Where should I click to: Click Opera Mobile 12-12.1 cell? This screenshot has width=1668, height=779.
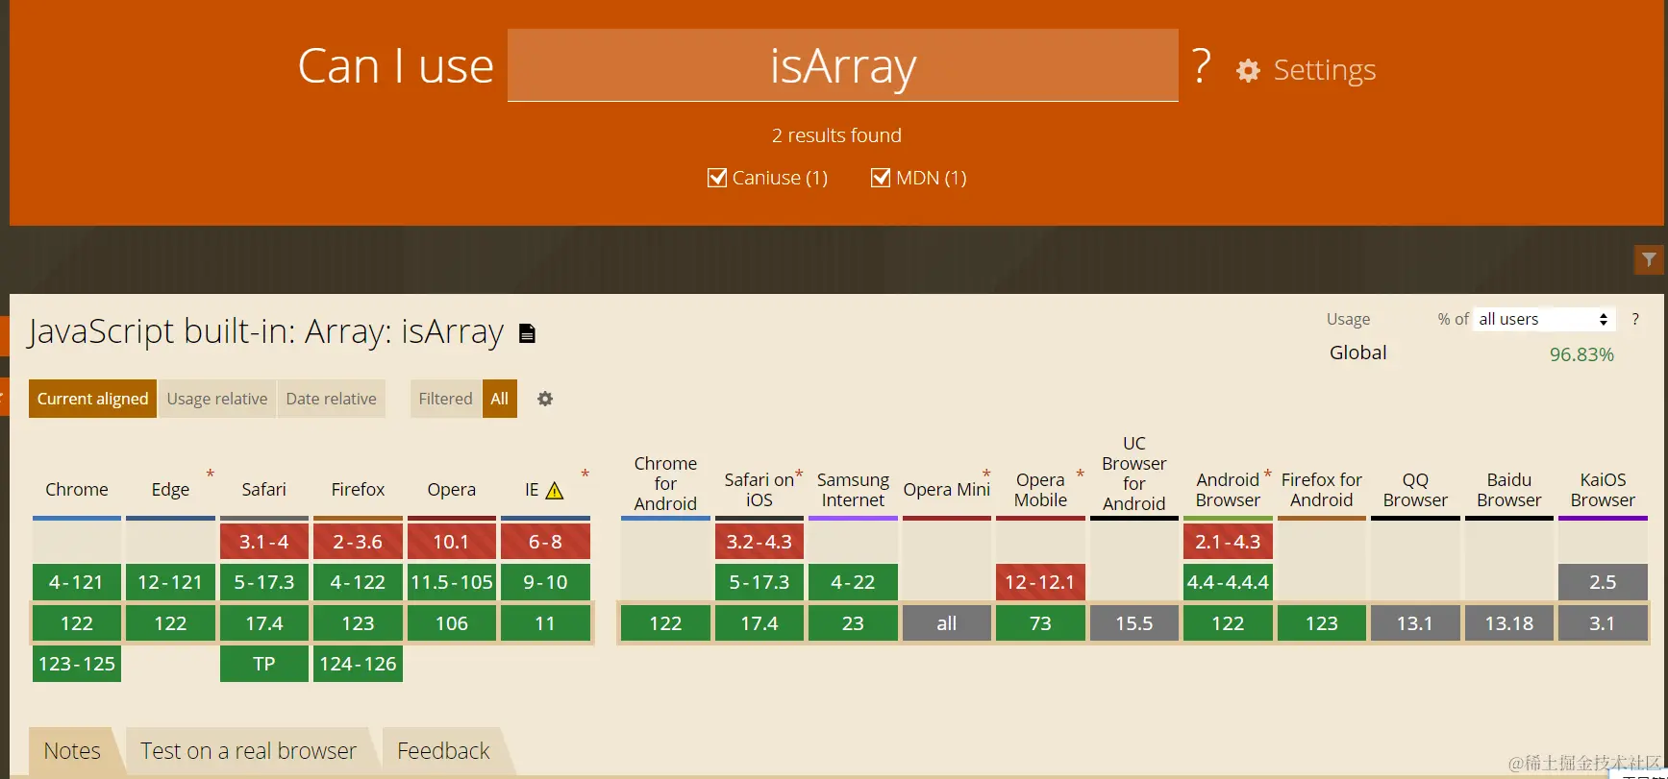(x=1040, y=582)
